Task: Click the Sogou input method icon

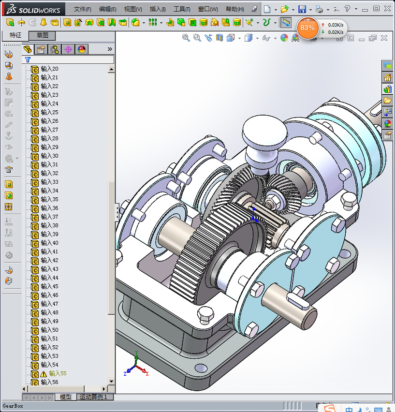Action: pyautogui.click(x=329, y=408)
